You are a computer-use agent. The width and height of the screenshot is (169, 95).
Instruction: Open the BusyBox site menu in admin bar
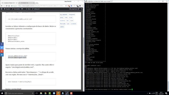[7, 9]
